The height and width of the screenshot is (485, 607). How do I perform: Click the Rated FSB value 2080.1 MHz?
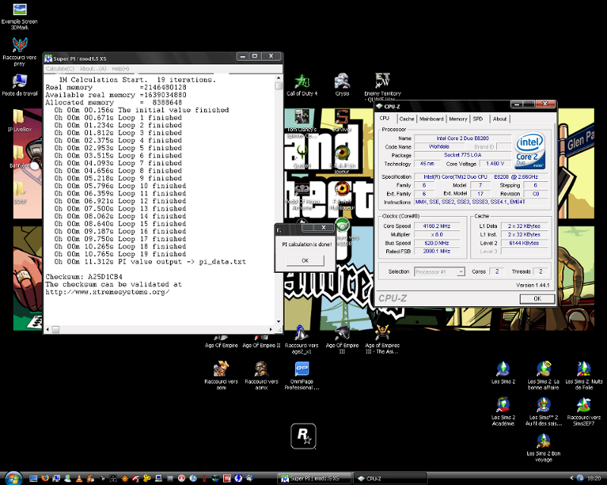click(x=437, y=252)
